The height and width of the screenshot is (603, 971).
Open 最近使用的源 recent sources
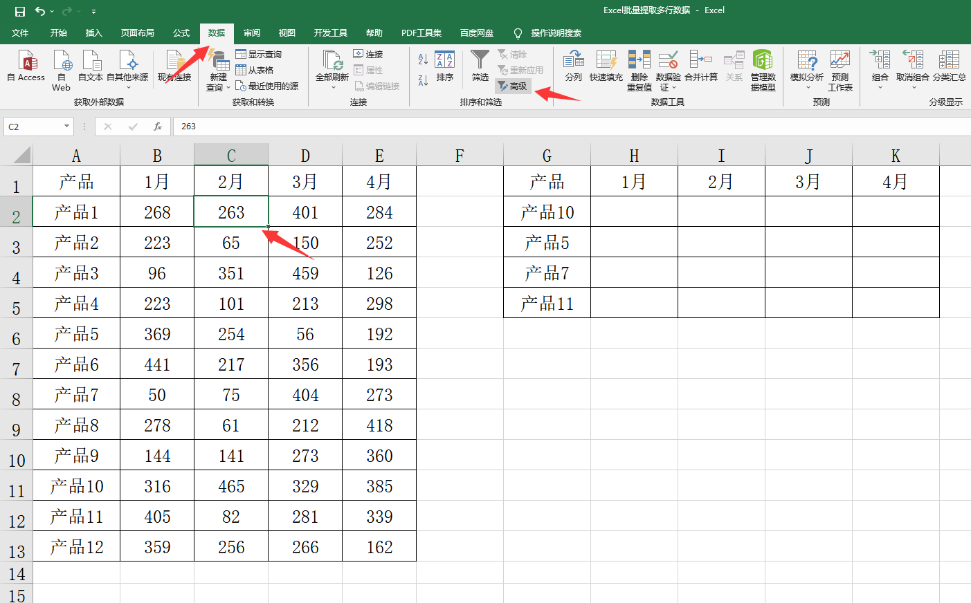coord(267,86)
